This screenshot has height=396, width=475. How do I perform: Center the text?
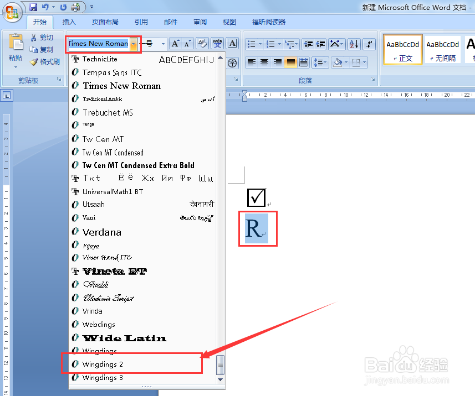click(x=264, y=62)
